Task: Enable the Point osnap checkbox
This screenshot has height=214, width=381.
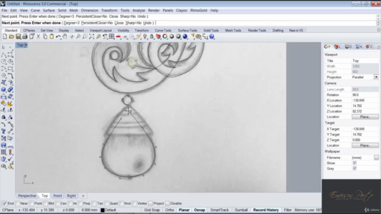Action: [x=32, y=203]
